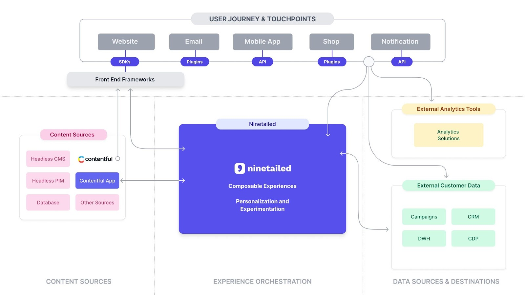Click the CDP box

[x=473, y=239]
